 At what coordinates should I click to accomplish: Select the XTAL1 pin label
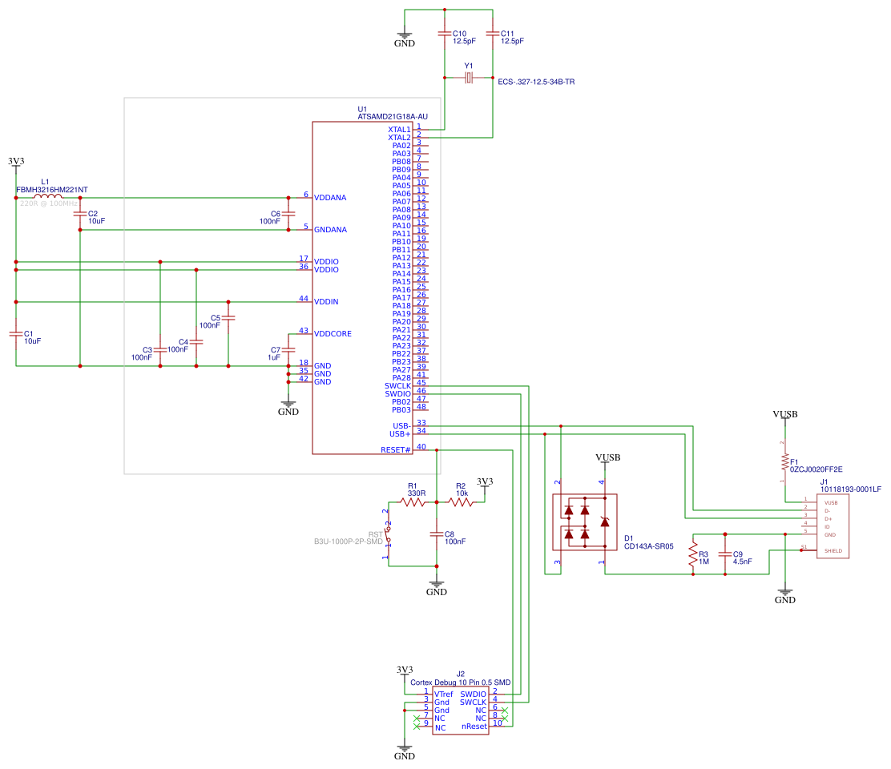pyautogui.click(x=399, y=130)
